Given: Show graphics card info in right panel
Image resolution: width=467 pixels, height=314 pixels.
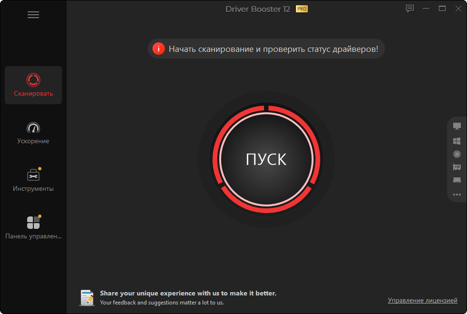Looking at the screenshot, I should point(457,167).
